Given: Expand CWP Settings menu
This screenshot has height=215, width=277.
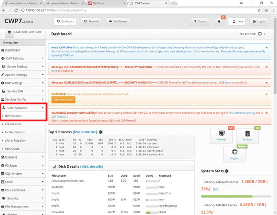Looking at the screenshot, I should (23, 58).
